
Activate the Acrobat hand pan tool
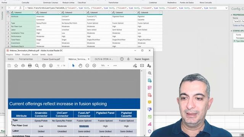[x=80, y=66]
